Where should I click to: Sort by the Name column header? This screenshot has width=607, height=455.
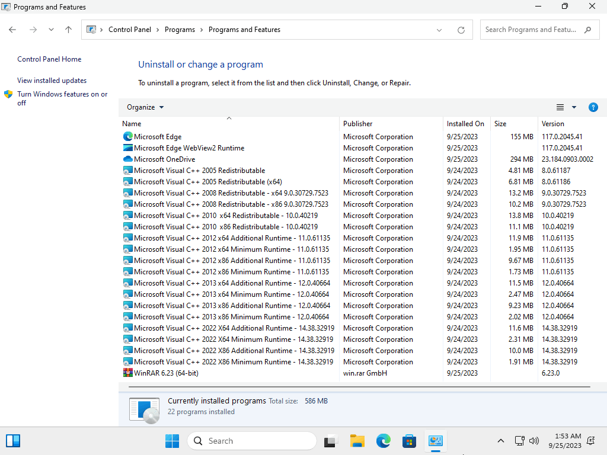(229, 123)
